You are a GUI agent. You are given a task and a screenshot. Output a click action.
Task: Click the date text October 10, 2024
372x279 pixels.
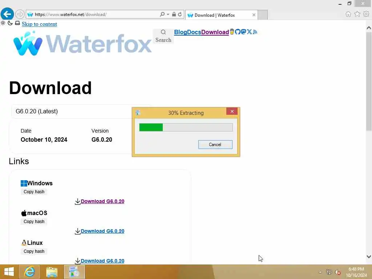[44, 139]
